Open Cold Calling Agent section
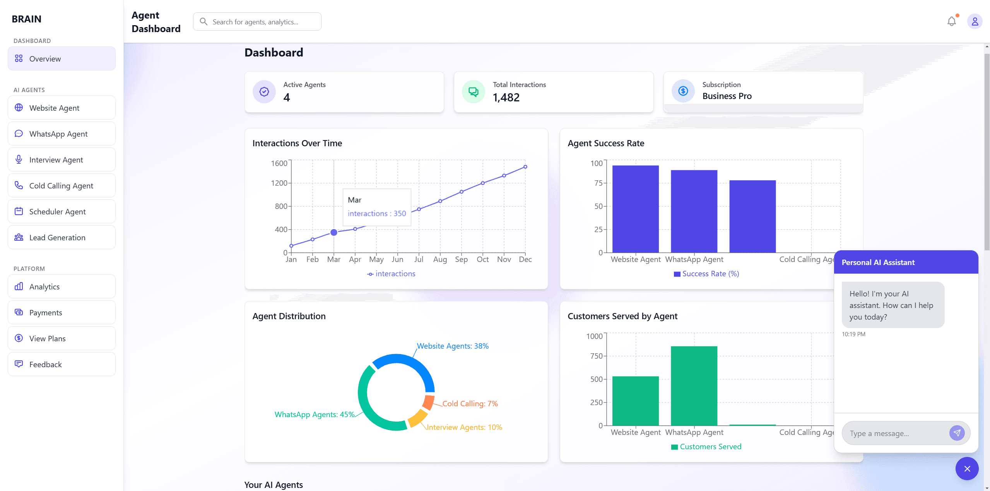 [62, 185]
